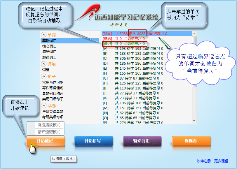Select the [难记] 共 0 row

(x=147, y=44)
